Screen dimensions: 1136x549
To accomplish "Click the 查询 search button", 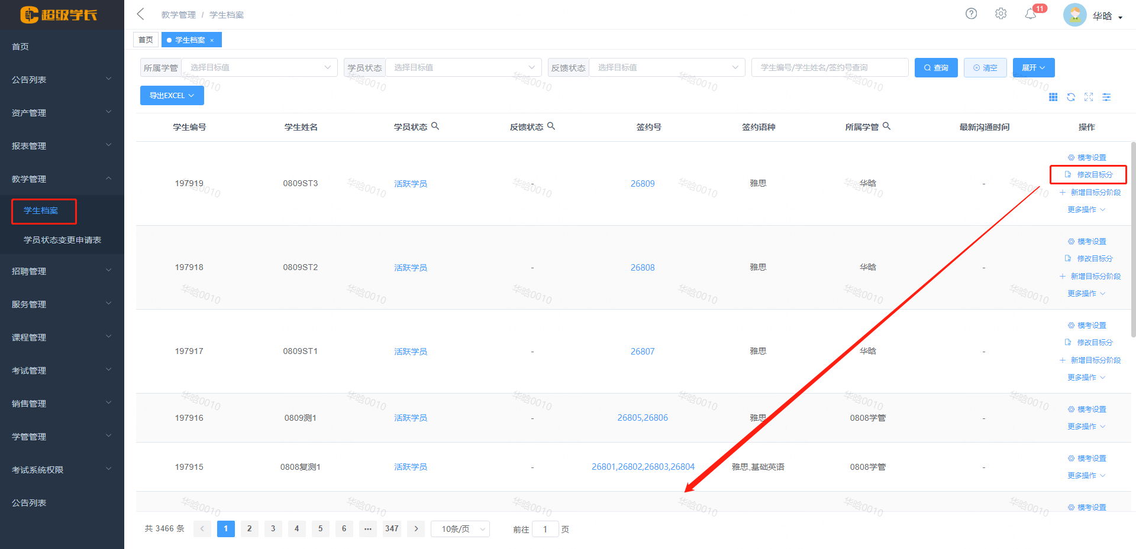I will [935, 67].
